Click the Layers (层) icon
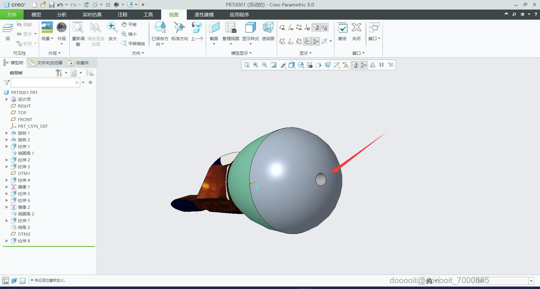The height and width of the screenshot is (289, 540). pos(8,28)
